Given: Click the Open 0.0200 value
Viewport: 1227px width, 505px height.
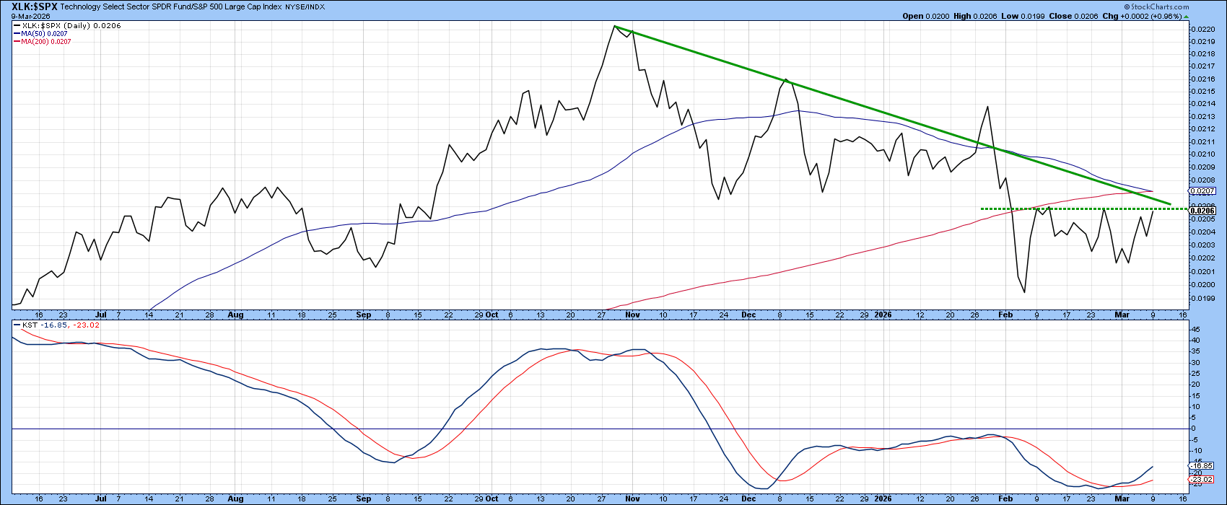Looking at the screenshot, I should (x=925, y=16).
